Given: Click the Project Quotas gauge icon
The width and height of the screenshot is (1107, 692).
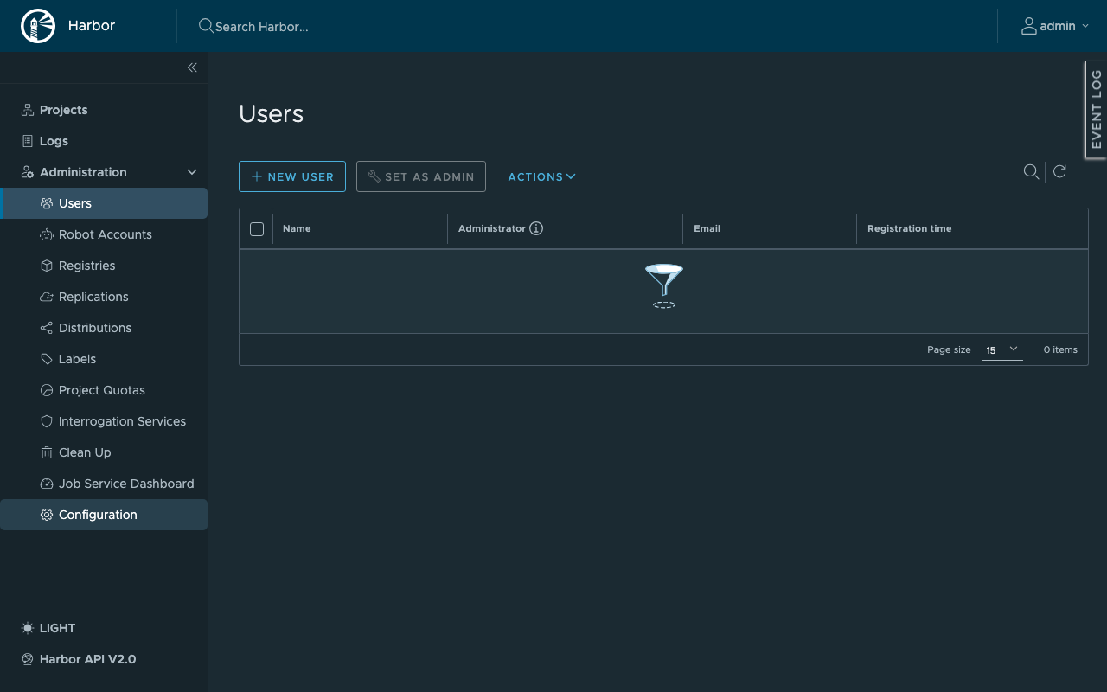Looking at the screenshot, I should coord(47,390).
